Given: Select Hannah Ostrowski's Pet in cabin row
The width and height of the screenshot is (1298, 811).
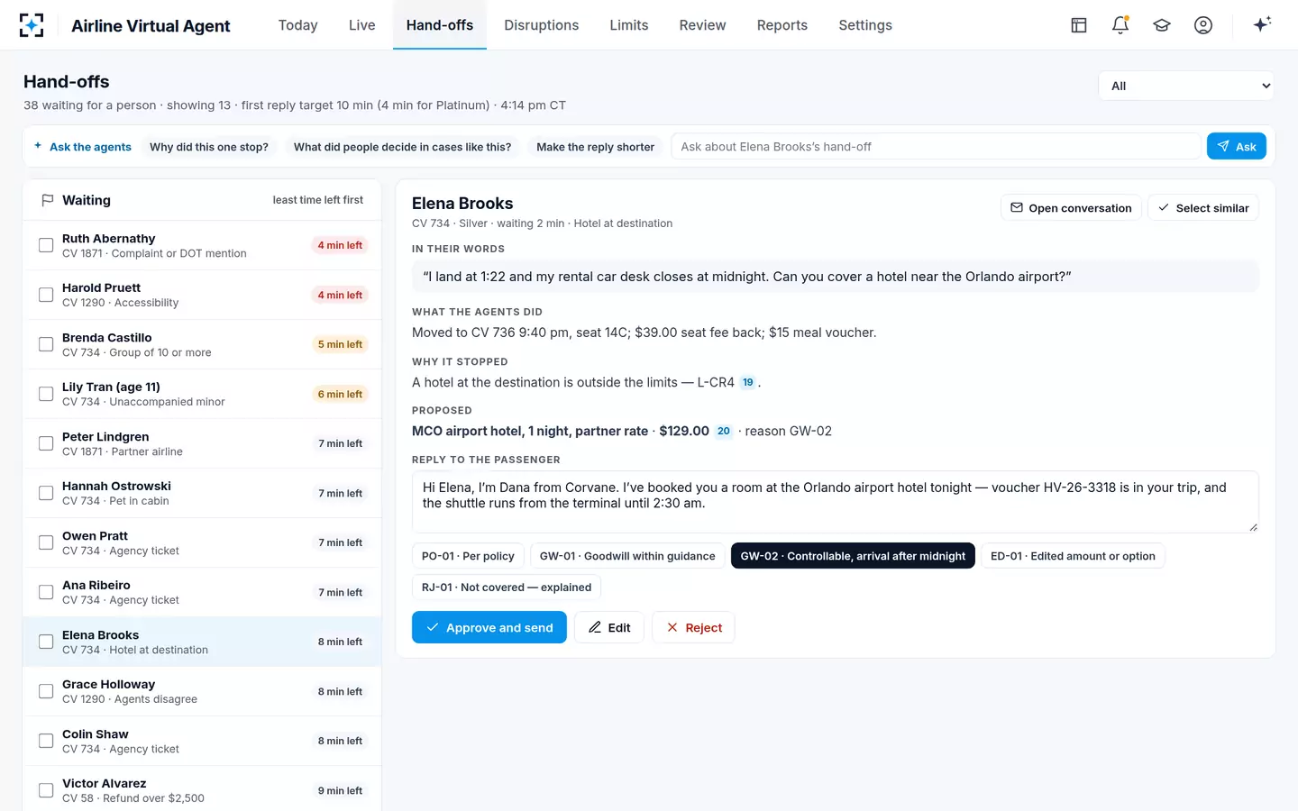Looking at the screenshot, I should (x=202, y=493).
